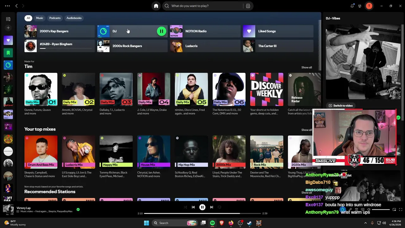The width and height of the screenshot is (405, 228).
Task: Open Tha Carter III shortcut
Action: point(278,46)
